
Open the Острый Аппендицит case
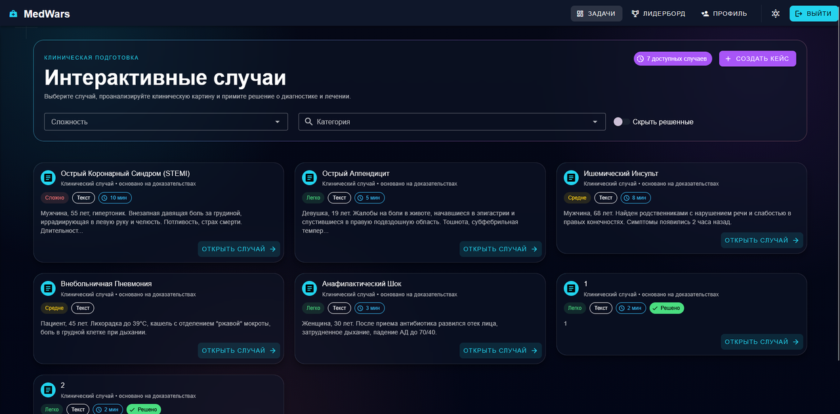(501, 249)
